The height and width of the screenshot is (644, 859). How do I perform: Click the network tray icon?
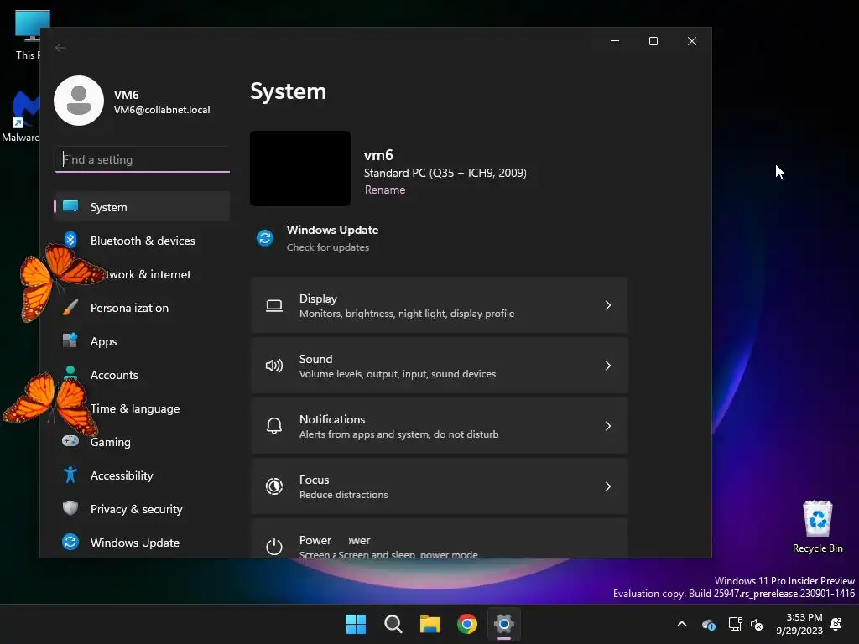735,624
